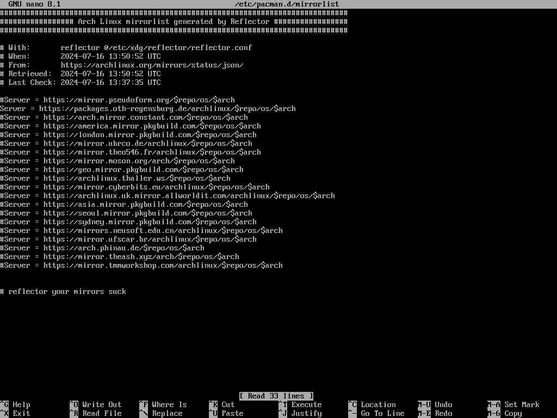Click the archlinux.uk.mirror.allworldit.com server line

pos(168,195)
